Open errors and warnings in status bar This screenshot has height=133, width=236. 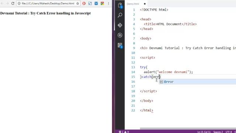coord(124,132)
